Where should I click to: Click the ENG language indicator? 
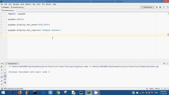[156, 93]
